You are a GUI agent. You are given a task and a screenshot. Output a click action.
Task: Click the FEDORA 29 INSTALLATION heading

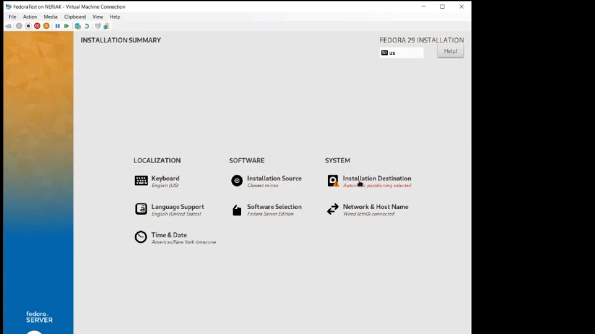[422, 40]
